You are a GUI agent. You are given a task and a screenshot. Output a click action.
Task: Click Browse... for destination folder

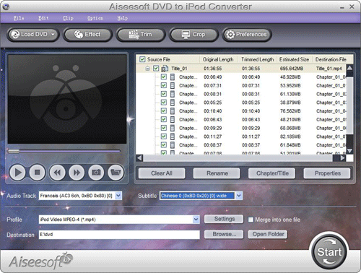(225, 234)
